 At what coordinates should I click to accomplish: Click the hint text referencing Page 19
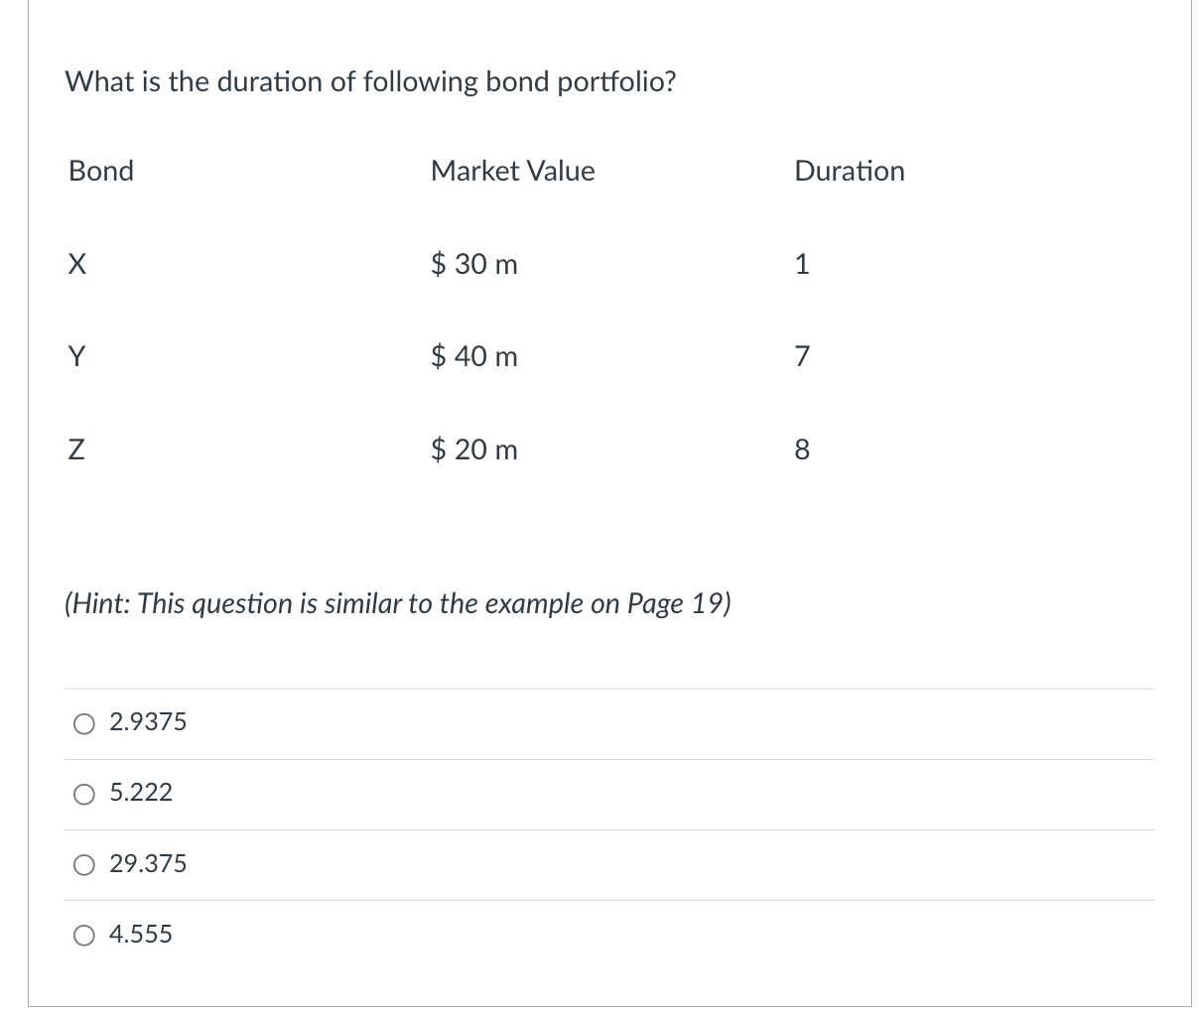397,603
